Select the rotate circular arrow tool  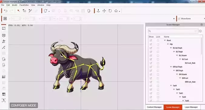tap(110, 11)
